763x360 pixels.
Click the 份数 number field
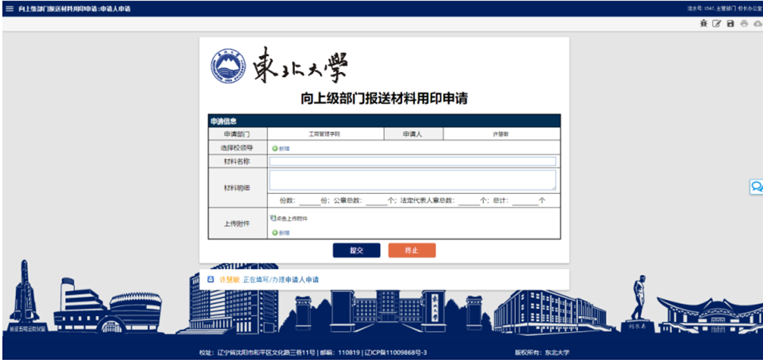pyautogui.click(x=309, y=201)
